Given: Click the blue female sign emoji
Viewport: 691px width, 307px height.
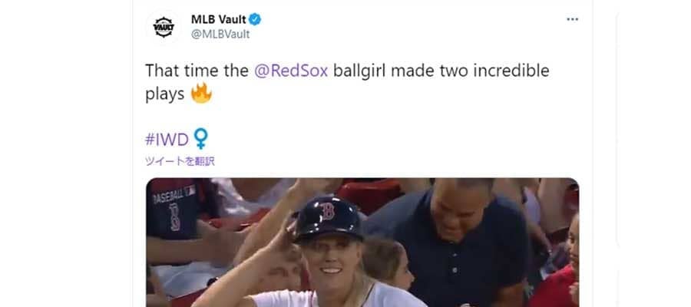Looking at the screenshot, I should click(x=200, y=138).
